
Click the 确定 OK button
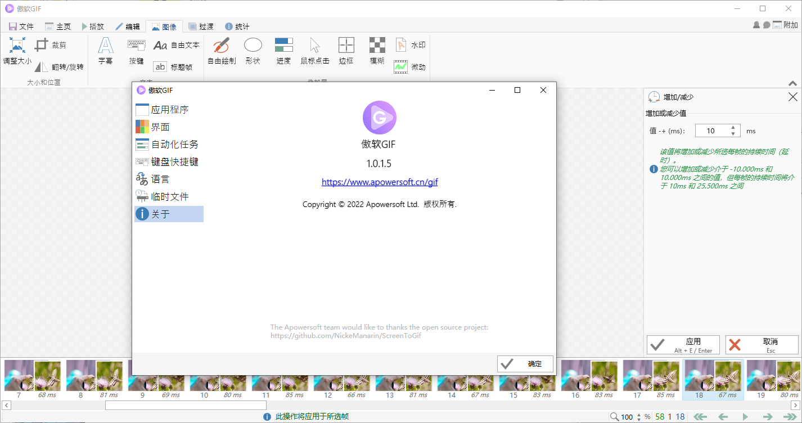click(525, 364)
